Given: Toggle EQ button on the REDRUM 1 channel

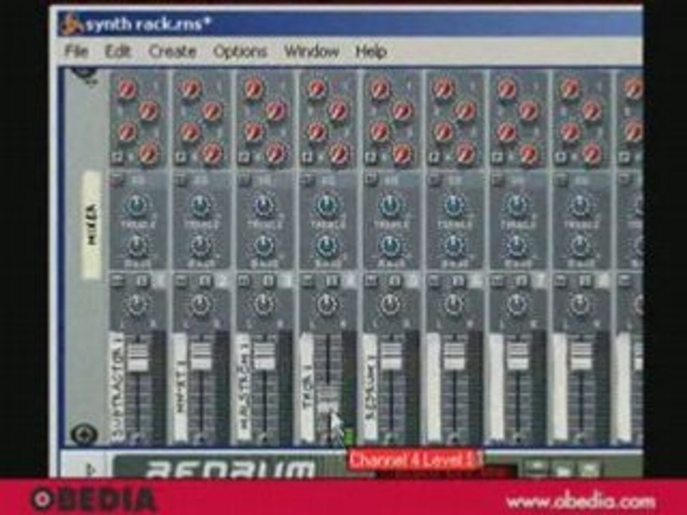Looking at the screenshot, I should pyautogui.click(x=370, y=180).
